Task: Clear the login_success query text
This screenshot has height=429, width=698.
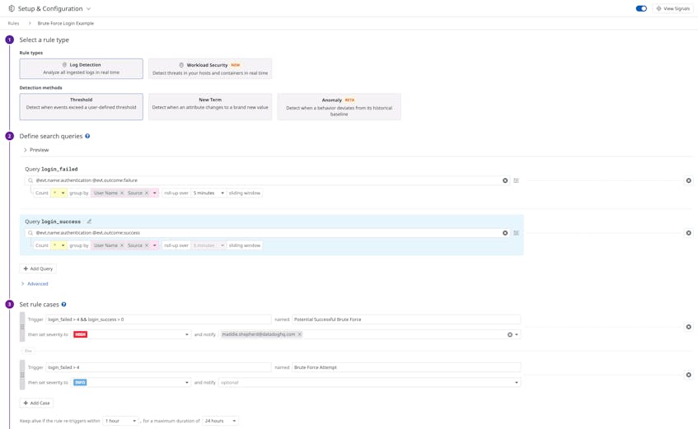Action: click(x=505, y=233)
